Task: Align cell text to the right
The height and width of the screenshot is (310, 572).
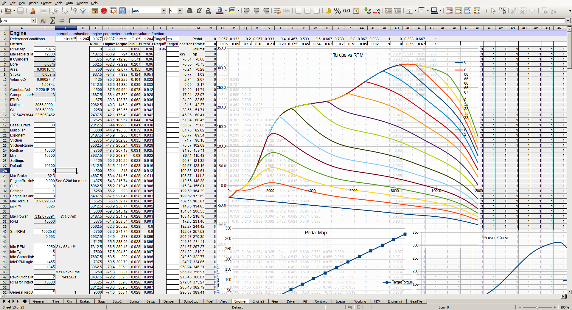Action: 266,11
